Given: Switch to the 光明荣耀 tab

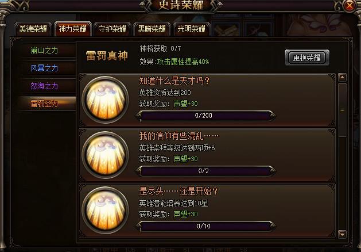Looking at the screenshot, I should (x=191, y=29).
